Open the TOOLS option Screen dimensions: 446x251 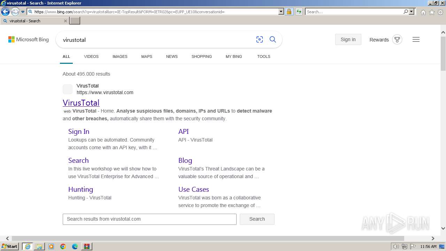pos(264,56)
